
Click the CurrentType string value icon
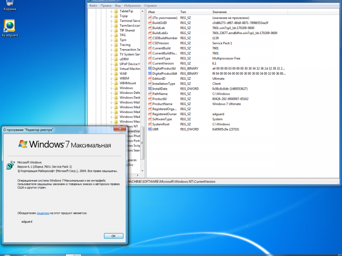[150, 58]
